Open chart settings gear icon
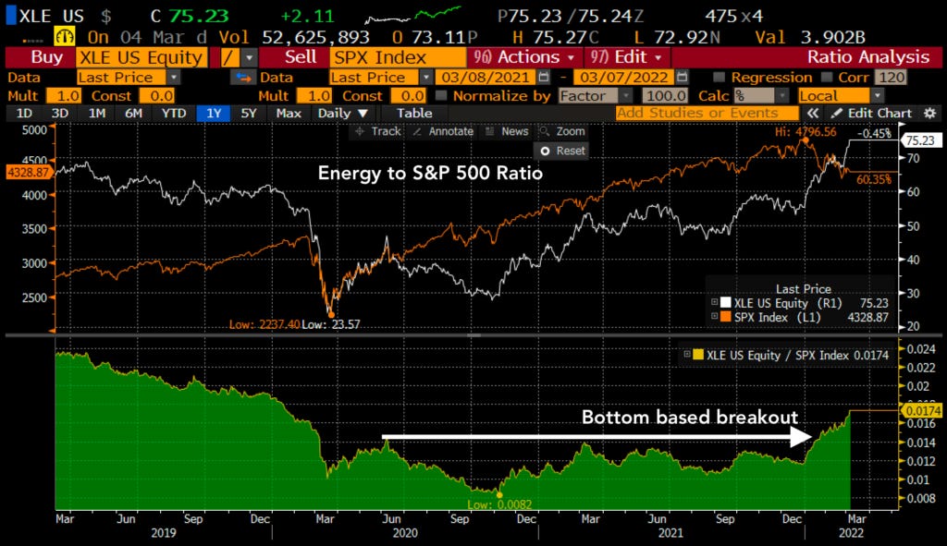 point(929,113)
